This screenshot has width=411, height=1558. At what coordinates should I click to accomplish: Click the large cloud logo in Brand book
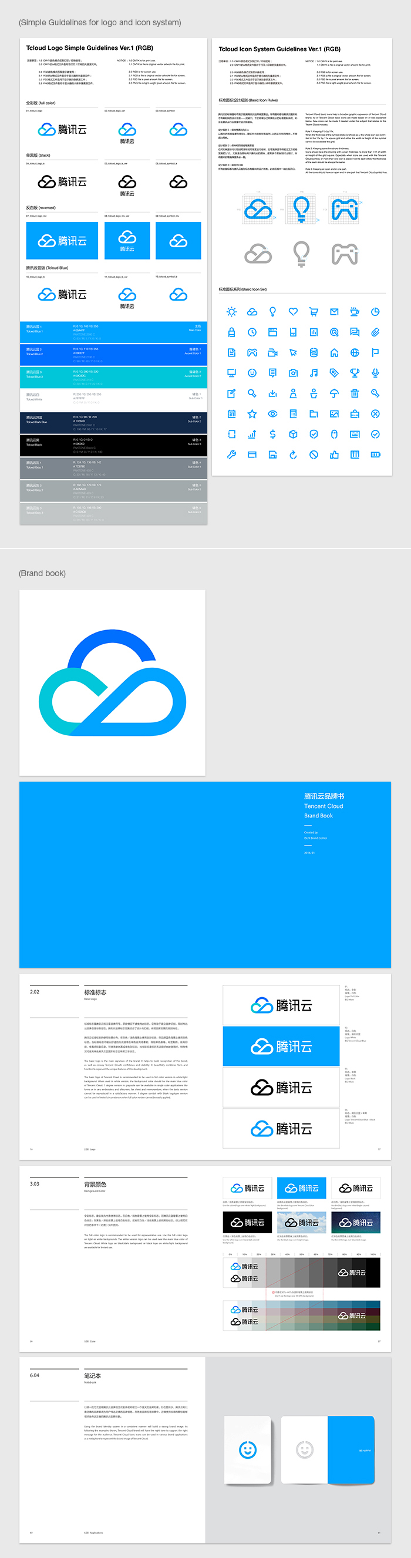coord(112,683)
